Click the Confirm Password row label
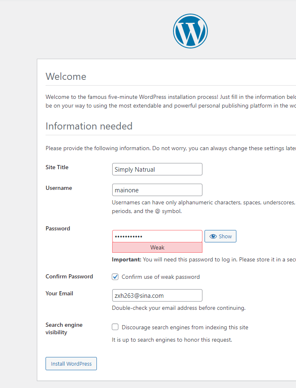Screen dimensions: 296x388 (69, 276)
